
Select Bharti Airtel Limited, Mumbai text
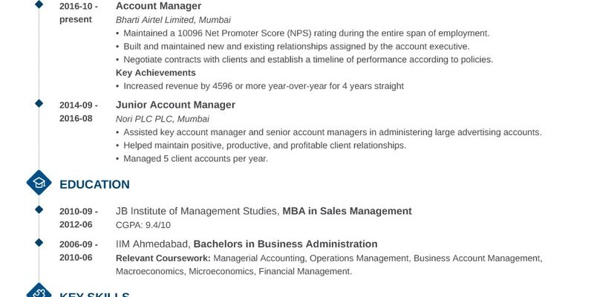(x=173, y=20)
